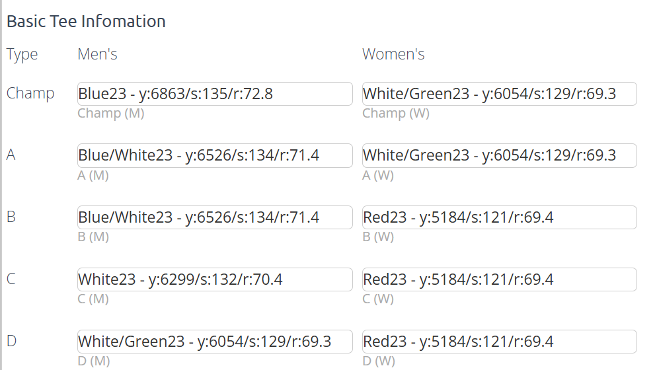Click the C (W) caption
The image size is (655, 370).
(x=378, y=299)
